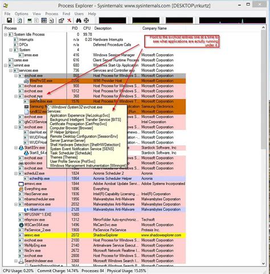Collapse svchost.exe PID 868 node

pos(16,76)
